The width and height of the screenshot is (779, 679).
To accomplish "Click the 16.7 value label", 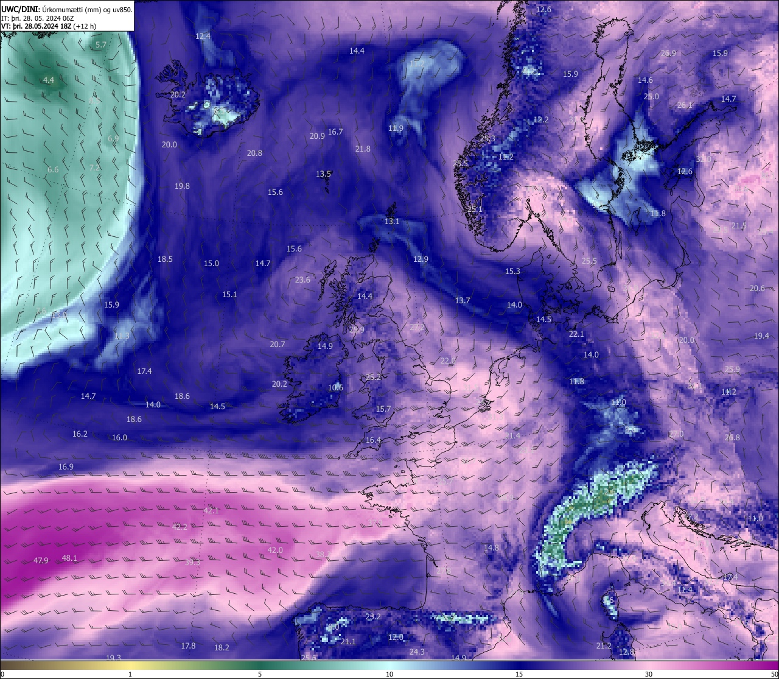I will coord(335,132).
